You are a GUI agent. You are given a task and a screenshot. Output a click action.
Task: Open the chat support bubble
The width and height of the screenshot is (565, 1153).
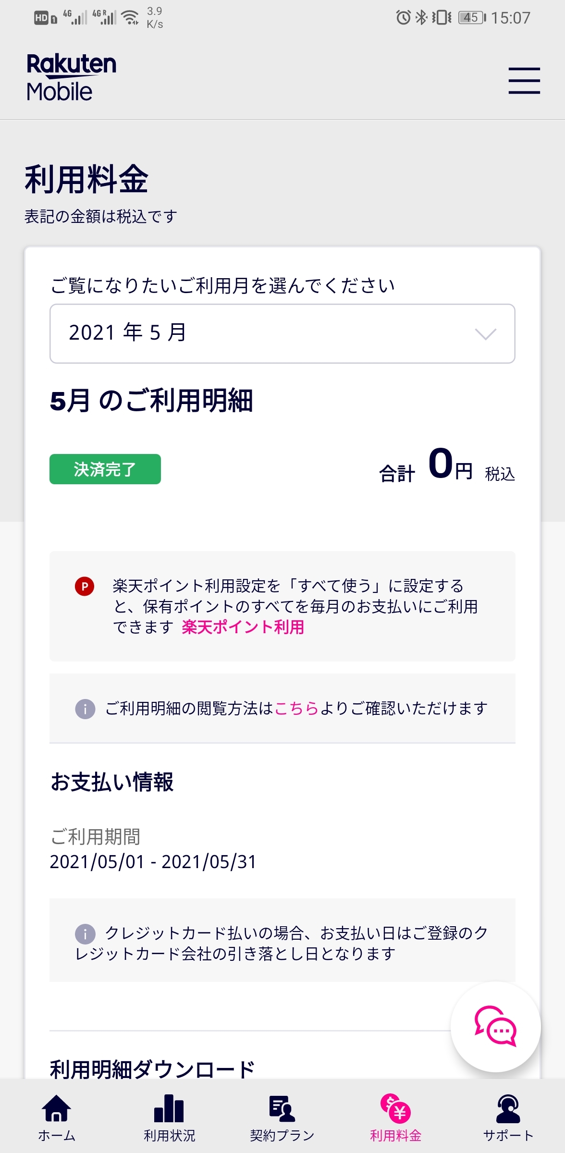[495, 1027]
